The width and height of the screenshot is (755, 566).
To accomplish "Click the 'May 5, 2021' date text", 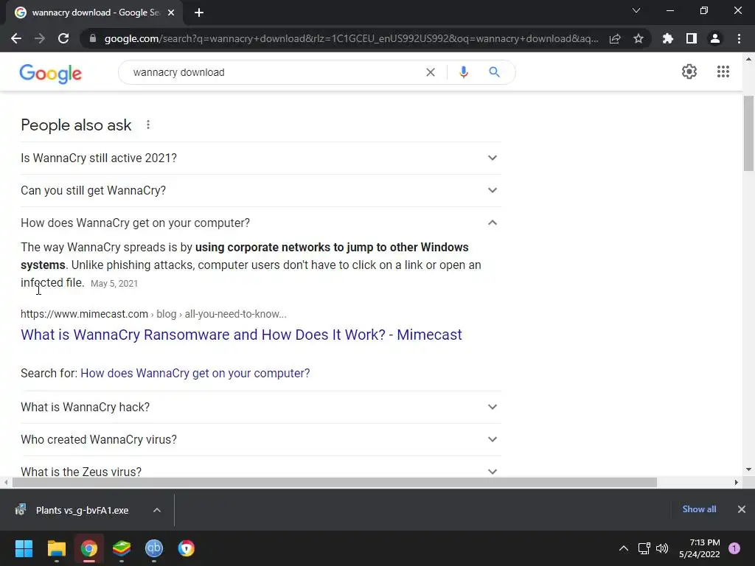I will [x=114, y=284].
